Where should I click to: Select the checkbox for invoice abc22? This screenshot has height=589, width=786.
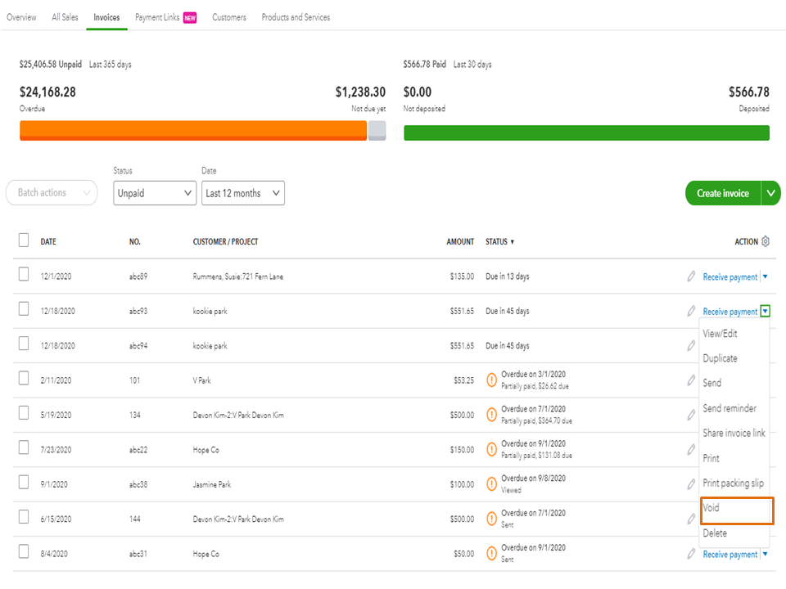tap(24, 449)
